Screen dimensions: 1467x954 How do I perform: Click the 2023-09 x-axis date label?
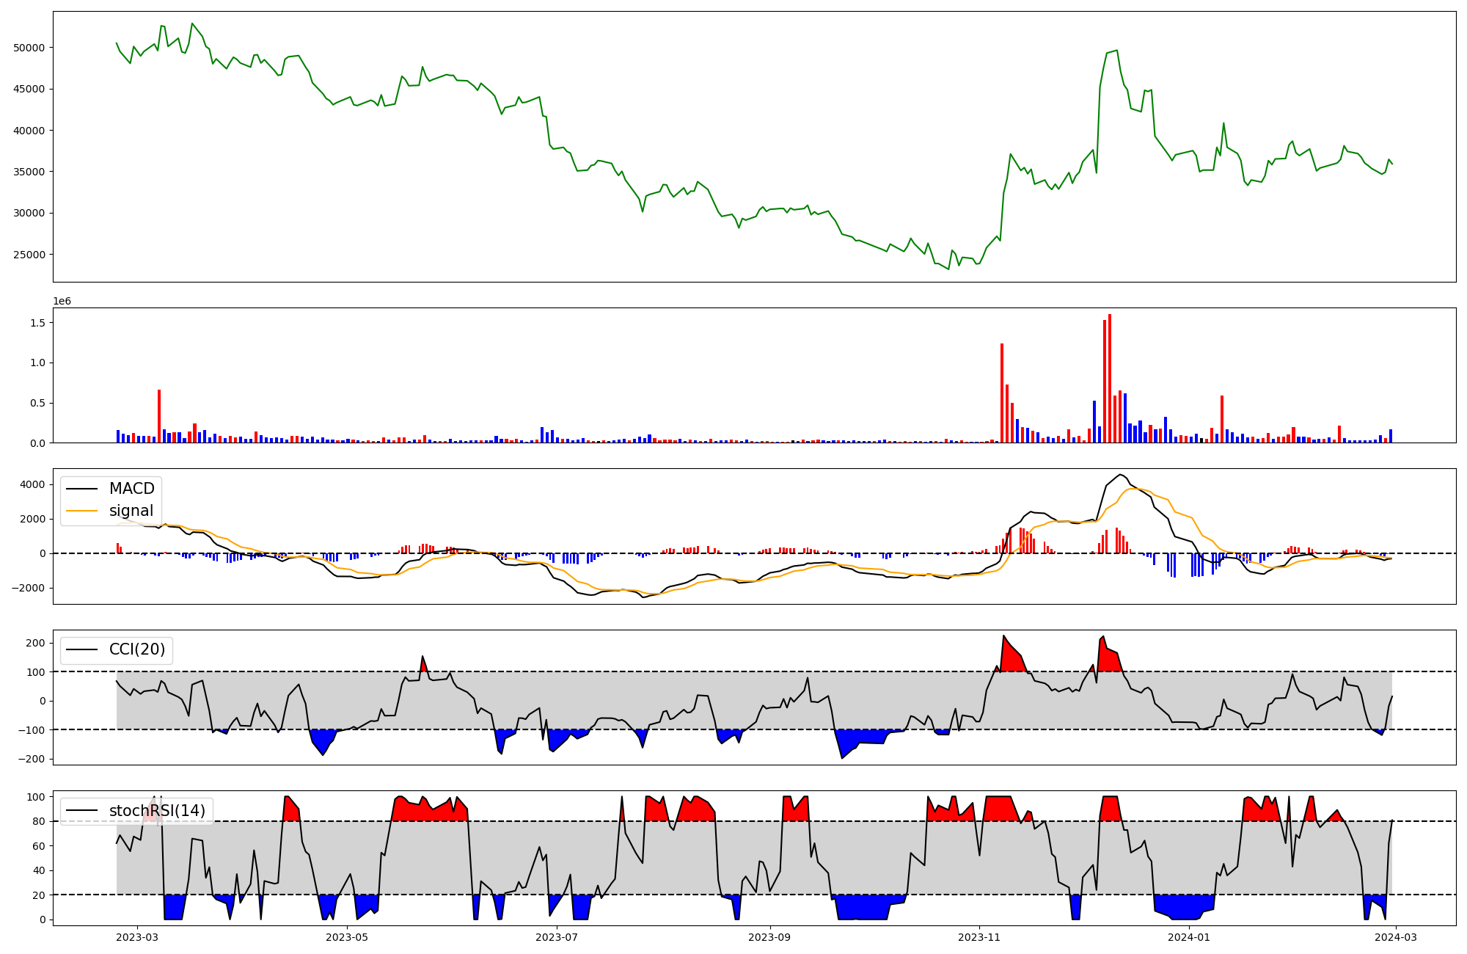(x=770, y=936)
